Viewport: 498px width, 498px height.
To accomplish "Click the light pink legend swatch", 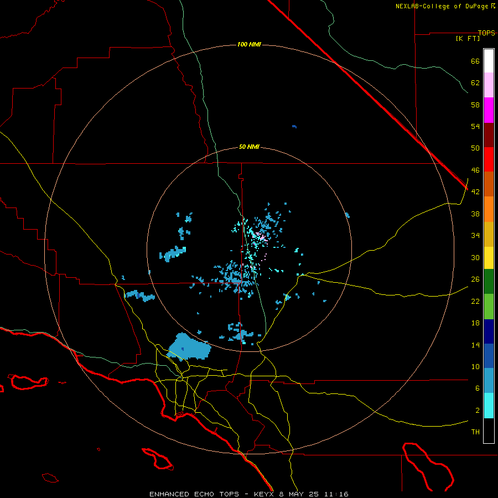I will point(489,85).
